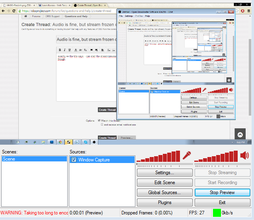Click Start Recording in main OBS controls
The height and width of the screenshot is (220, 254).
click(222, 183)
